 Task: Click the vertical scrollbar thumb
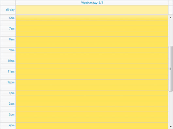coord(171,69)
